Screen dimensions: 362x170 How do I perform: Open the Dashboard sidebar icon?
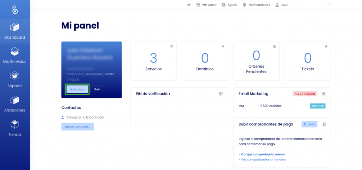click(x=14, y=27)
